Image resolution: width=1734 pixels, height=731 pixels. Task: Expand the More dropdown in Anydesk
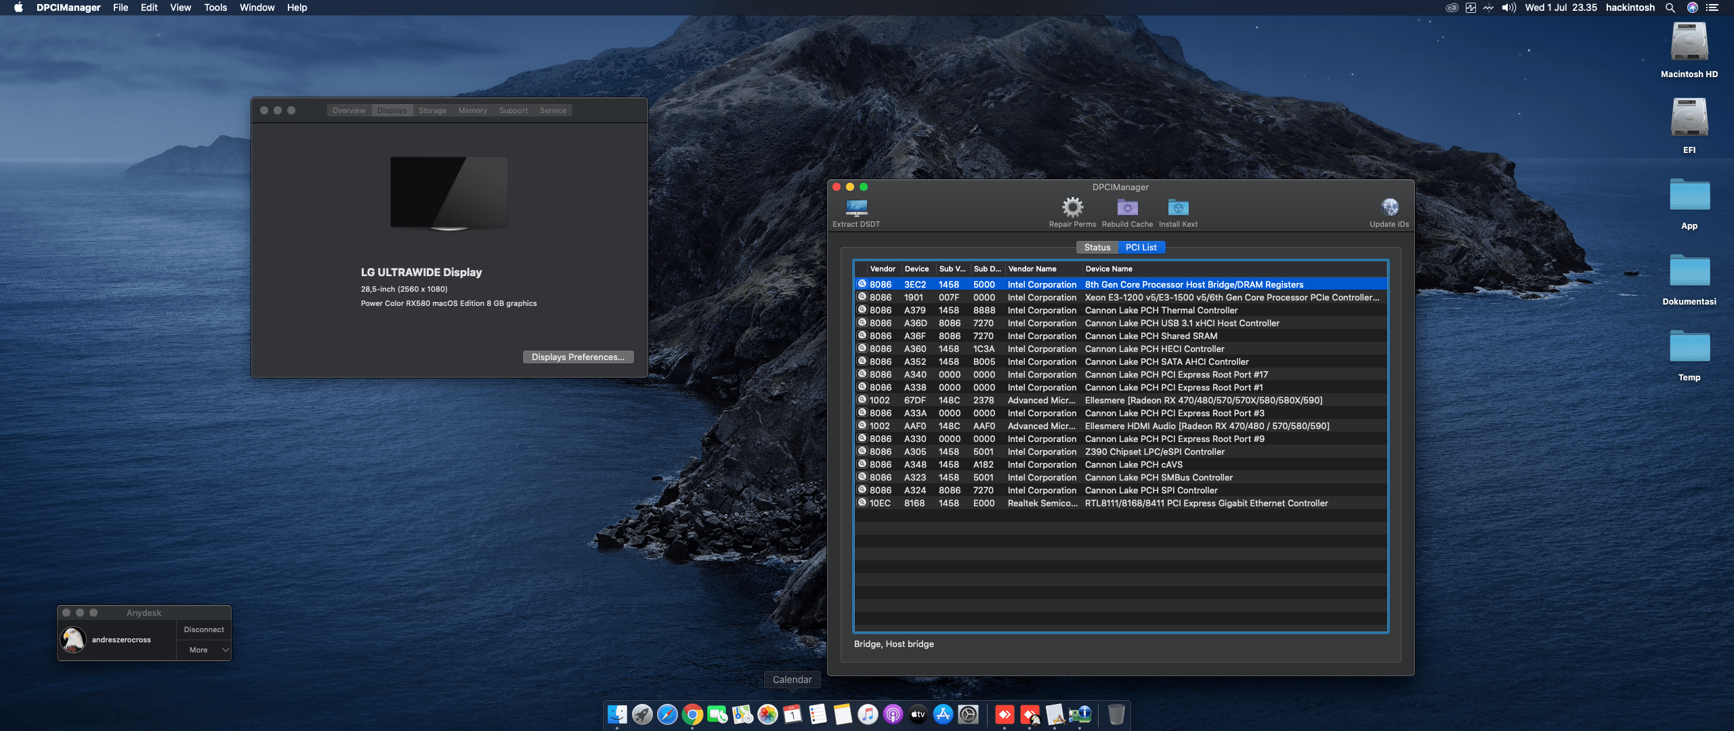[204, 650]
